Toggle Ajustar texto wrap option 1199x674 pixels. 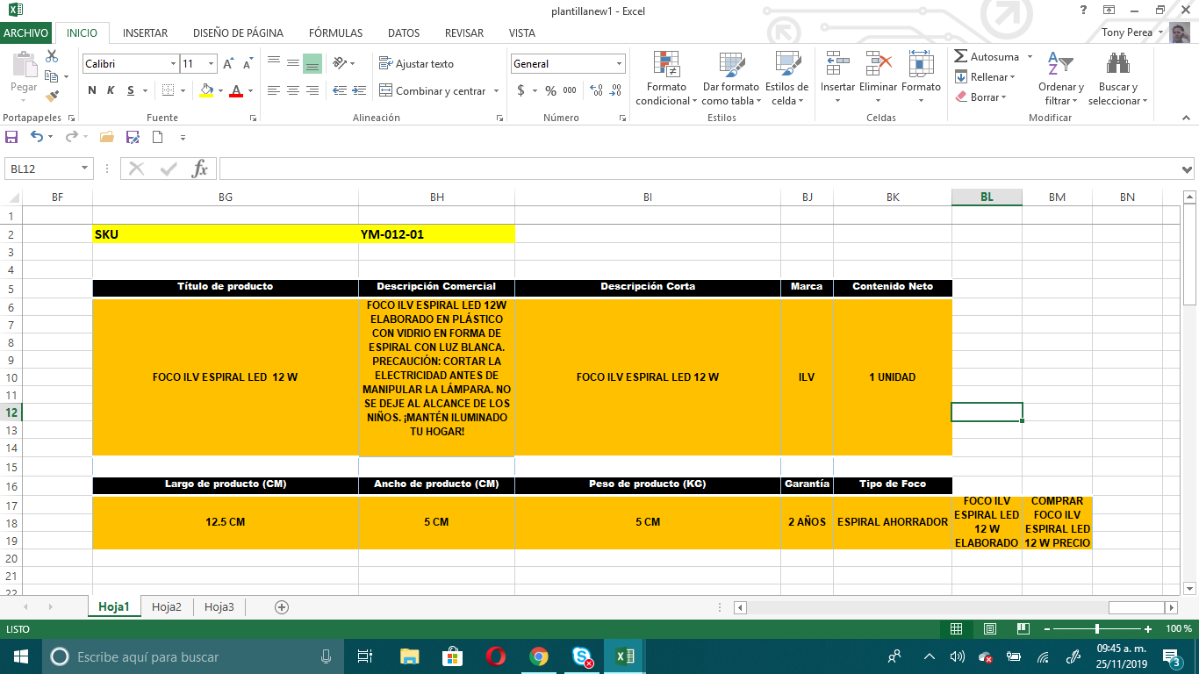point(416,64)
